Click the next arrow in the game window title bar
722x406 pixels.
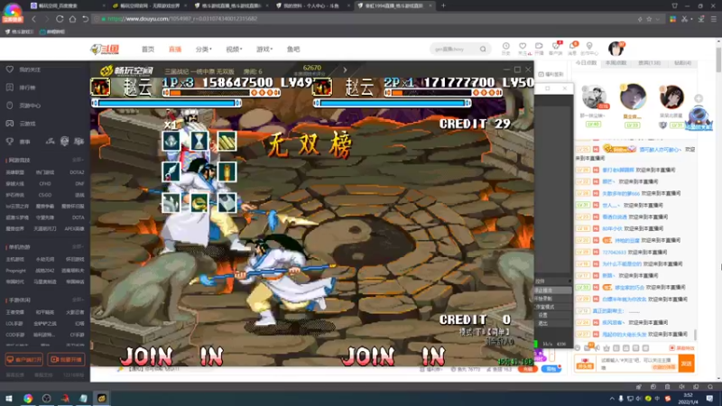point(345,70)
